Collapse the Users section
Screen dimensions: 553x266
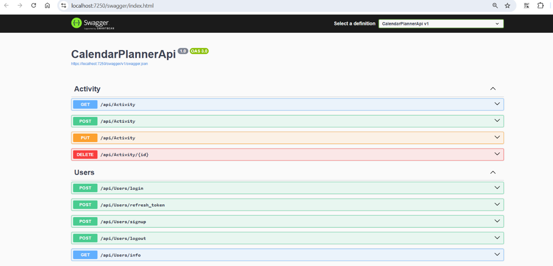[493, 172]
